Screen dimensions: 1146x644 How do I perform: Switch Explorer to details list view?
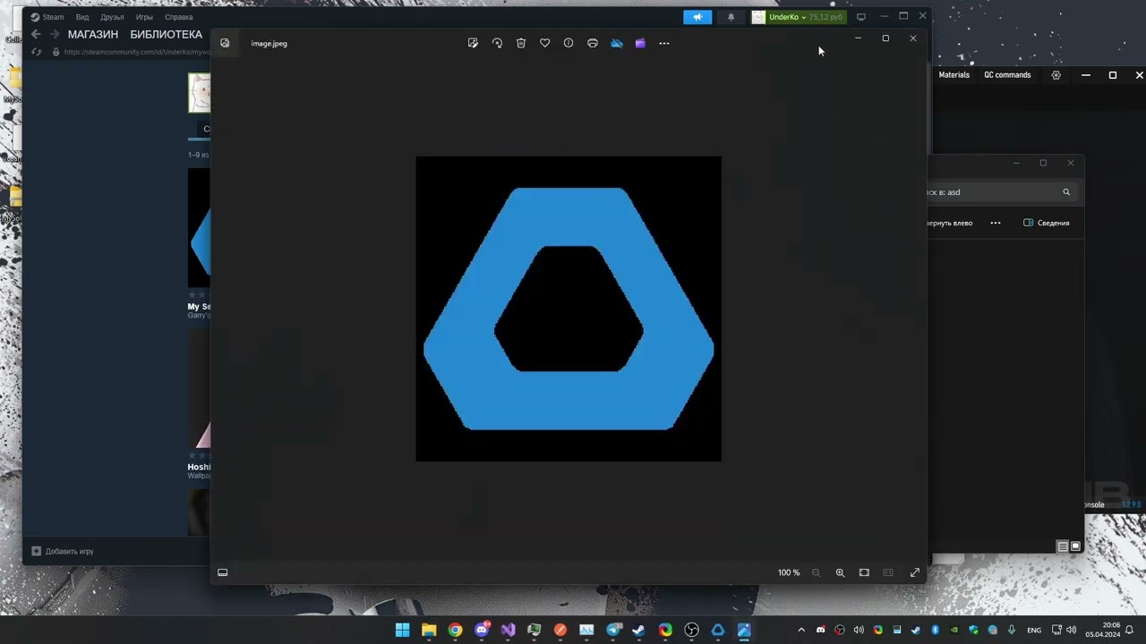point(1063,547)
